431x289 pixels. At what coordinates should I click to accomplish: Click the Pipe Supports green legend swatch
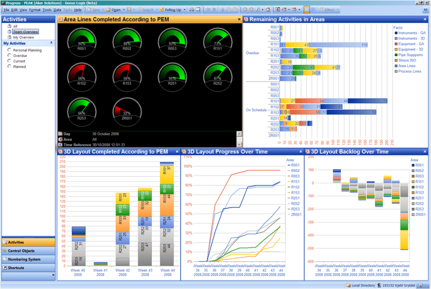[396, 55]
